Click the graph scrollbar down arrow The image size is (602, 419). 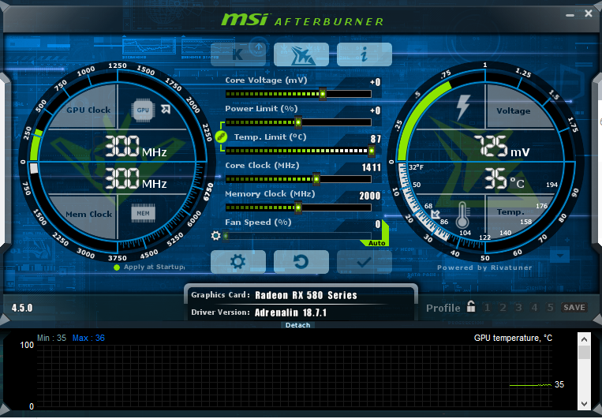click(584, 404)
